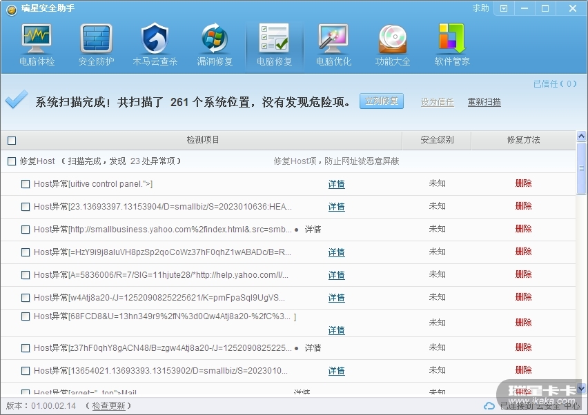
Task: Launch 木马云查杀 shield icon
Action: click(x=155, y=38)
